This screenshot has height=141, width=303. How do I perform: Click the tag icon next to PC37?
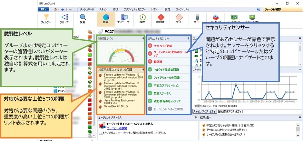pyautogui.click(x=100, y=31)
